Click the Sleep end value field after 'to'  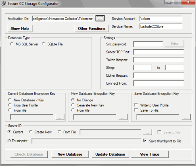point(175,67)
